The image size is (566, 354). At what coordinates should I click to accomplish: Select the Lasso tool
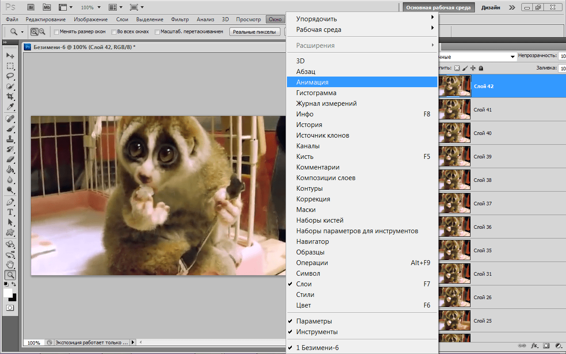tap(10, 76)
